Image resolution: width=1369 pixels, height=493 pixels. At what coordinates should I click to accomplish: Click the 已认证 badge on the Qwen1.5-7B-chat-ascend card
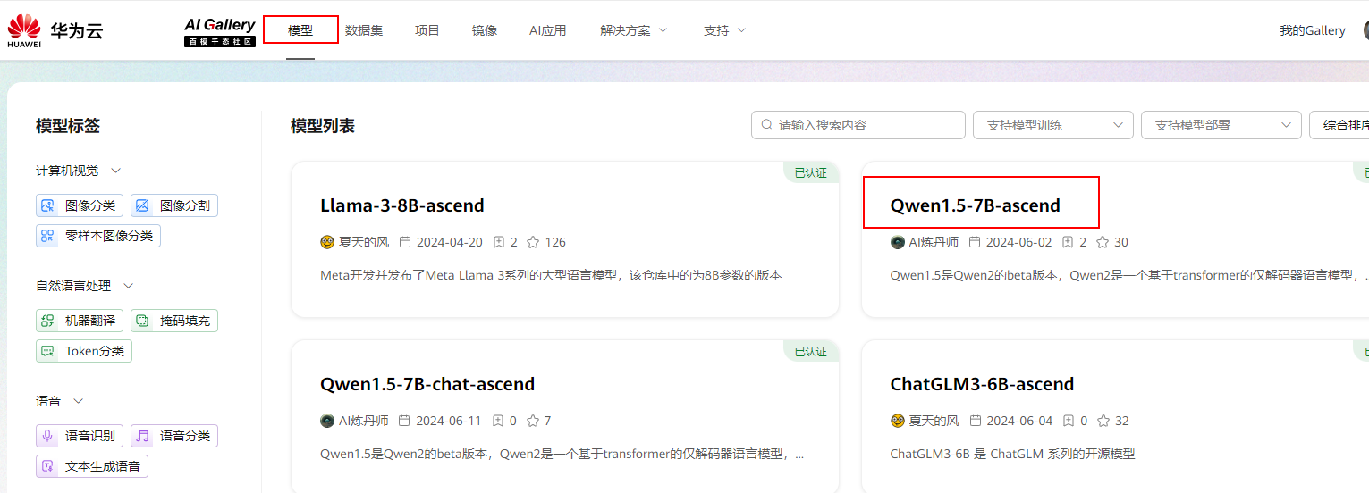tap(811, 352)
